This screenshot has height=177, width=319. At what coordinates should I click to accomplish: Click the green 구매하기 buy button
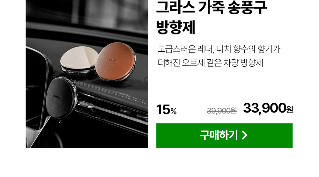(x=224, y=136)
